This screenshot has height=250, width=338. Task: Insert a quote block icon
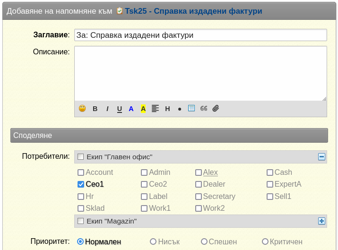pos(204,108)
